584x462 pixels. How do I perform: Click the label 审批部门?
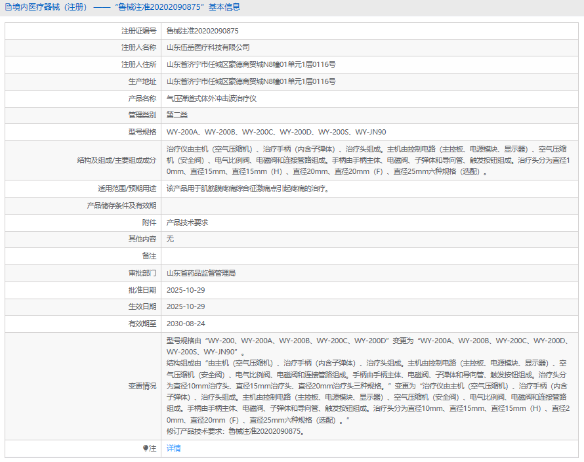(x=142, y=273)
